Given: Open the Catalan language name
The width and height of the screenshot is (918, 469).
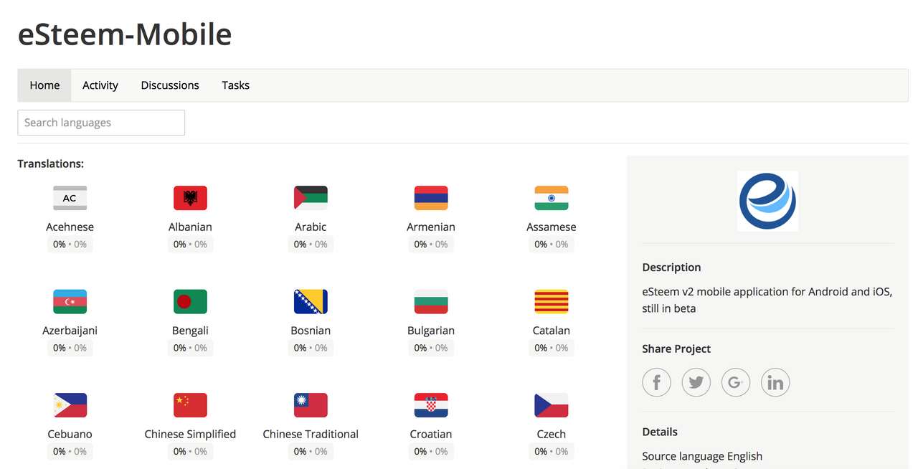Looking at the screenshot, I should (552, 331).
